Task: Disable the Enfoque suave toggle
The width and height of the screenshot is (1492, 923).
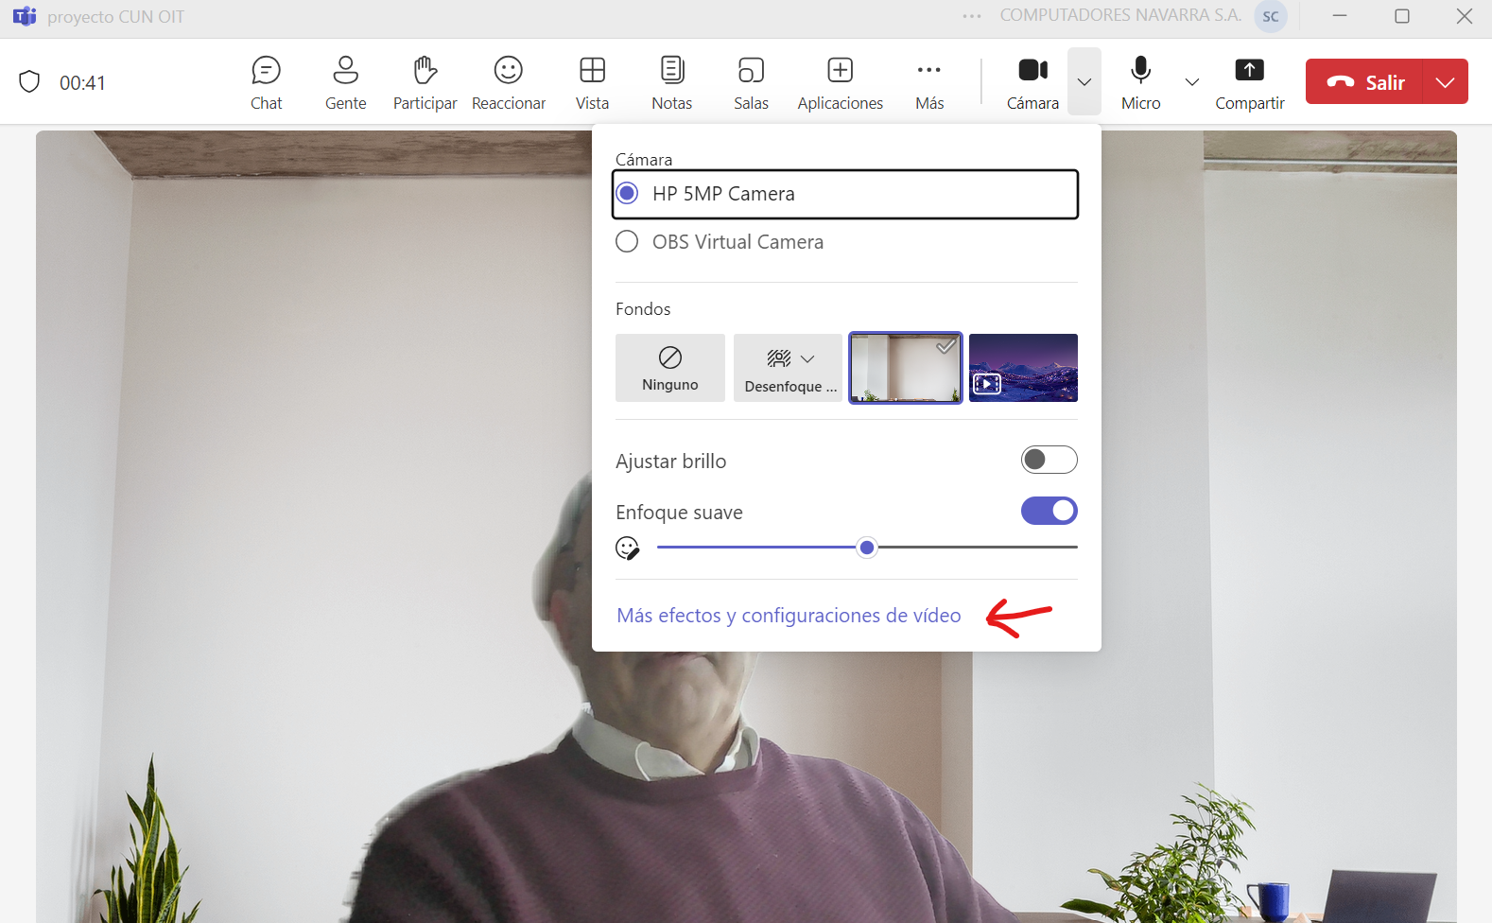Action: (x=1049, y=511)
